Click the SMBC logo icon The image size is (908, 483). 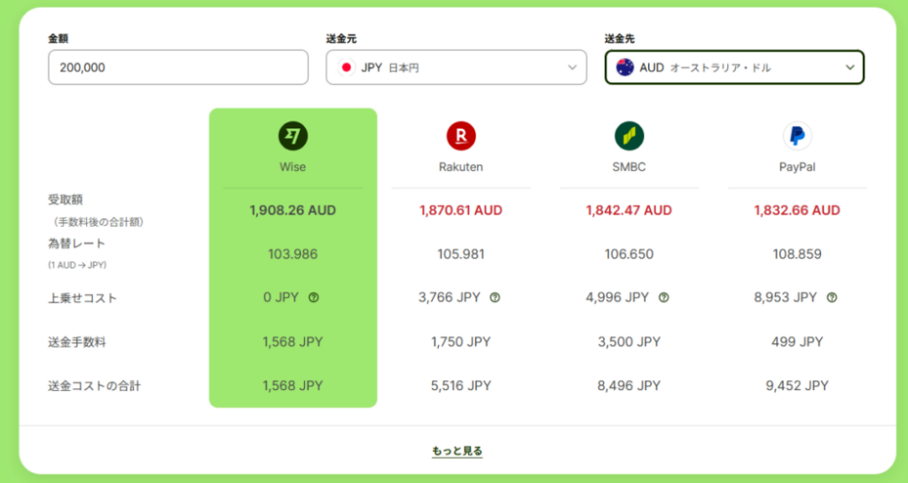click(x=629, y=136)
